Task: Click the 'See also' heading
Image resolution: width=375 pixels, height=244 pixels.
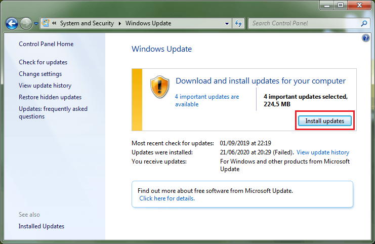Action: pos(29,215)
